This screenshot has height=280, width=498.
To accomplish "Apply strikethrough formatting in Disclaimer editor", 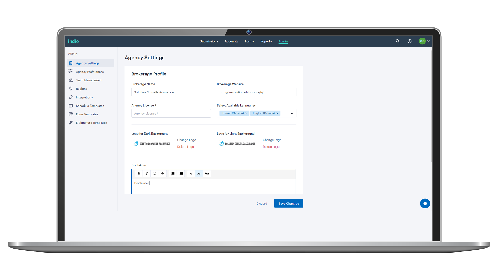I will pyautogui.click(x=163, y=174).
